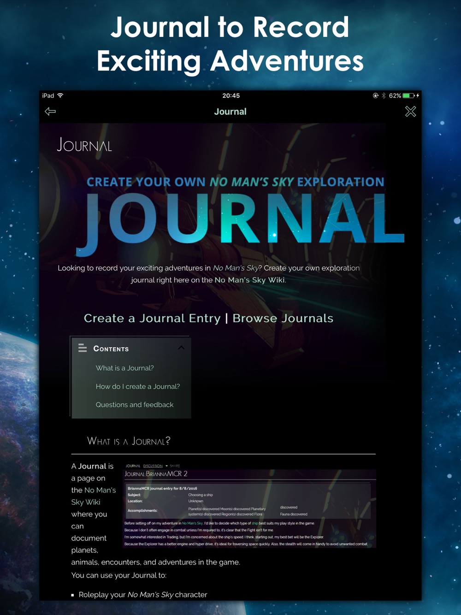The height and width of the screenshot is (615, 461).
Task: Jump to Questions and feedback section
Action: 135,405
